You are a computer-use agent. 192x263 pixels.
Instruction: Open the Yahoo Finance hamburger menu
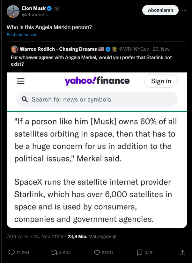click(x=21, y=81)
